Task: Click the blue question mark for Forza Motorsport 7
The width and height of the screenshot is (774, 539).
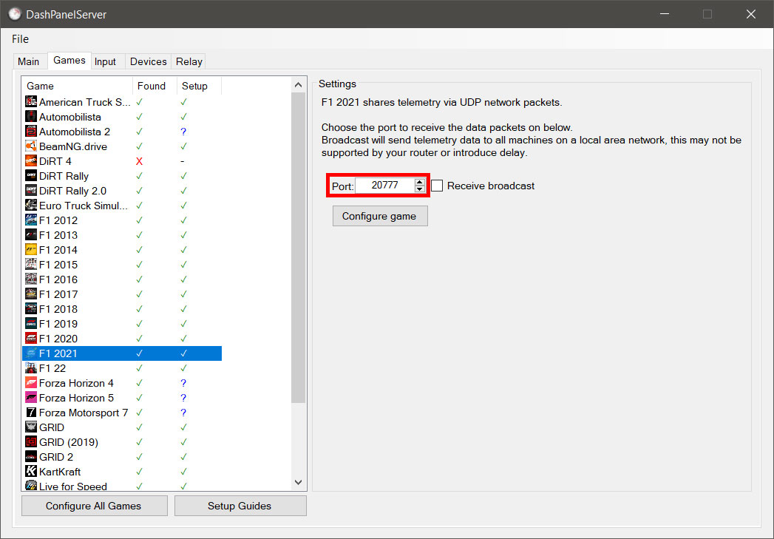Action: pyautogui.click(x=183, y=413)
